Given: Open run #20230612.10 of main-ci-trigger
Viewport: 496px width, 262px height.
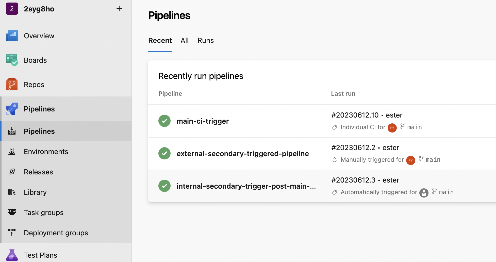Looking at the screenshot, I should point(355,115).
